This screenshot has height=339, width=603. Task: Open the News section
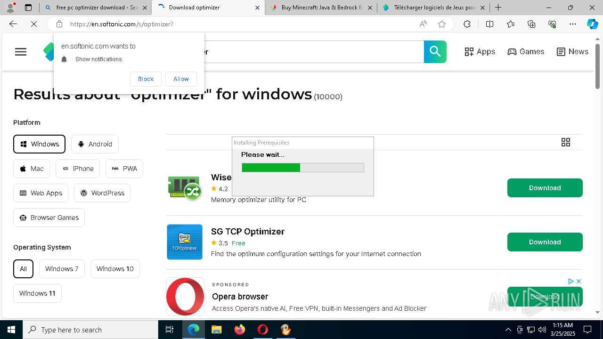tap(572, 52)
